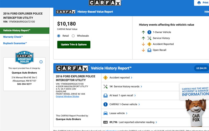The image size is (209, 131).
Task: Click the lease vehicle car icon
Action: pyautogui.click(x=106, y=113)
